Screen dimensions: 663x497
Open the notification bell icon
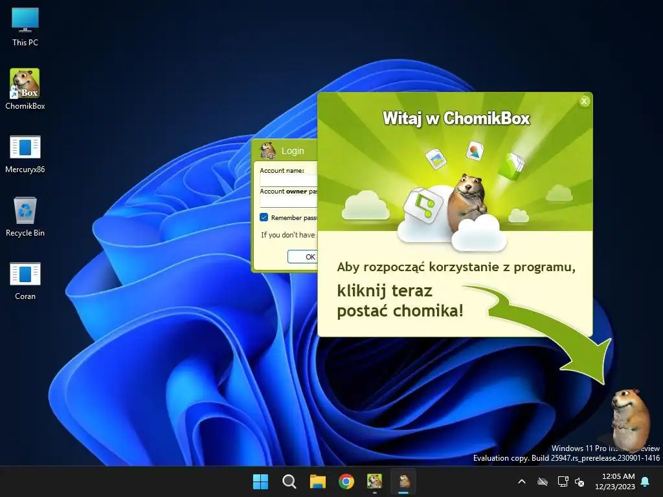(x=646, y=481)
